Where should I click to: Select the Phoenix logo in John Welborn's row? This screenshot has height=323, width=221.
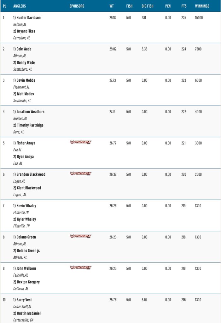[x=80, y=267]
